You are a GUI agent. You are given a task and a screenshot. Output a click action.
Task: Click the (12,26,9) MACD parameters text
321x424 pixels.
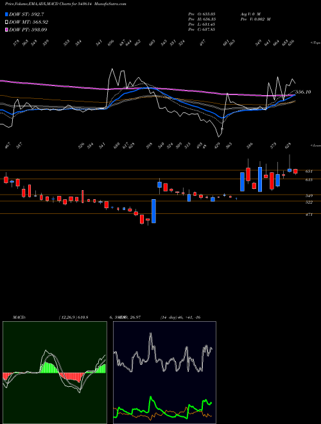click(x=73, y=317)
